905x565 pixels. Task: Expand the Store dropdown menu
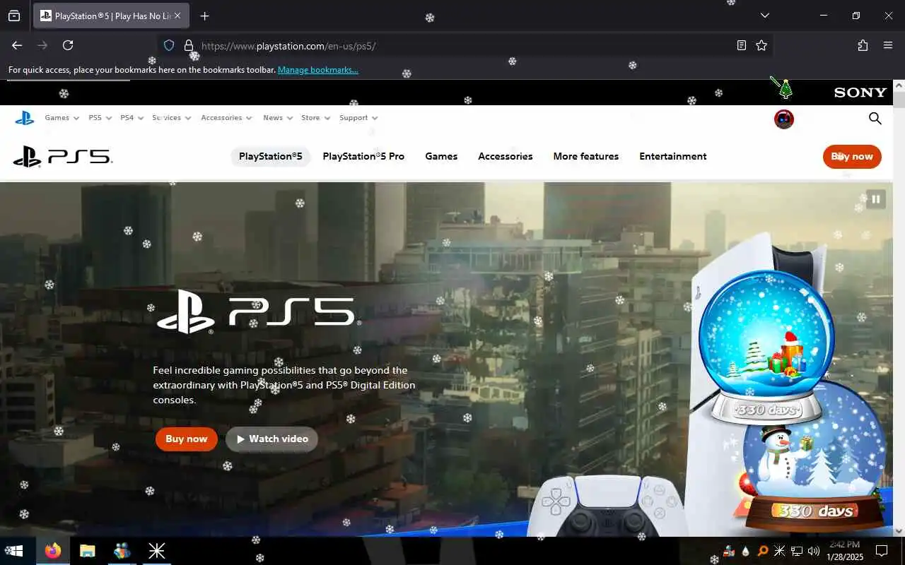coord(315,118)
